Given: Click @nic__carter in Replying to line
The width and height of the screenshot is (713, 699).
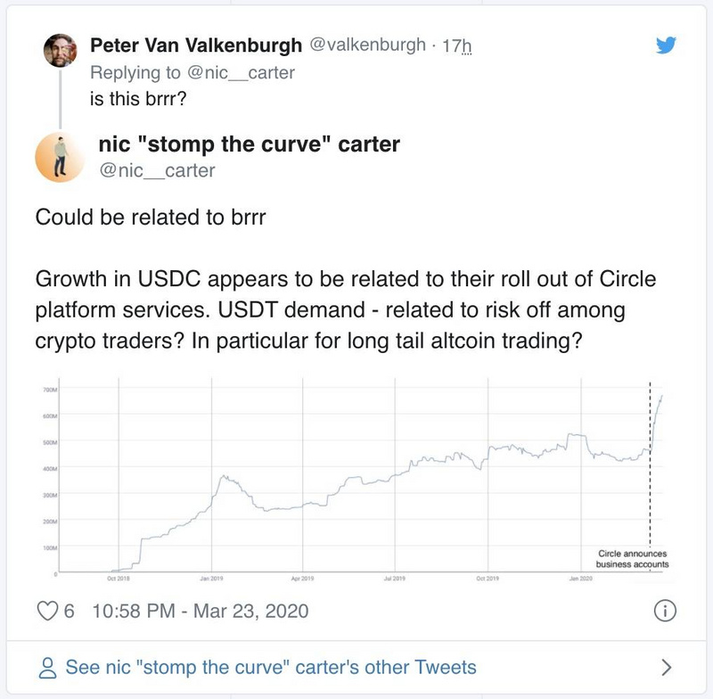Looking at the screenshot, I should (241, 73).
